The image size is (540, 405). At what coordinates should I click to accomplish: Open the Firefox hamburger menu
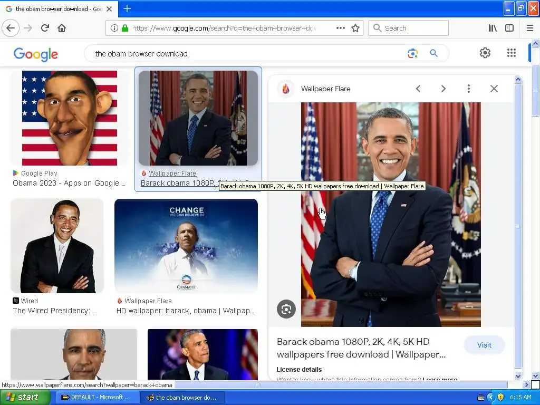[529, 28]
